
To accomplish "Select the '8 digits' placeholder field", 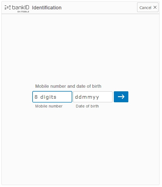I will [x=52, y=97].
